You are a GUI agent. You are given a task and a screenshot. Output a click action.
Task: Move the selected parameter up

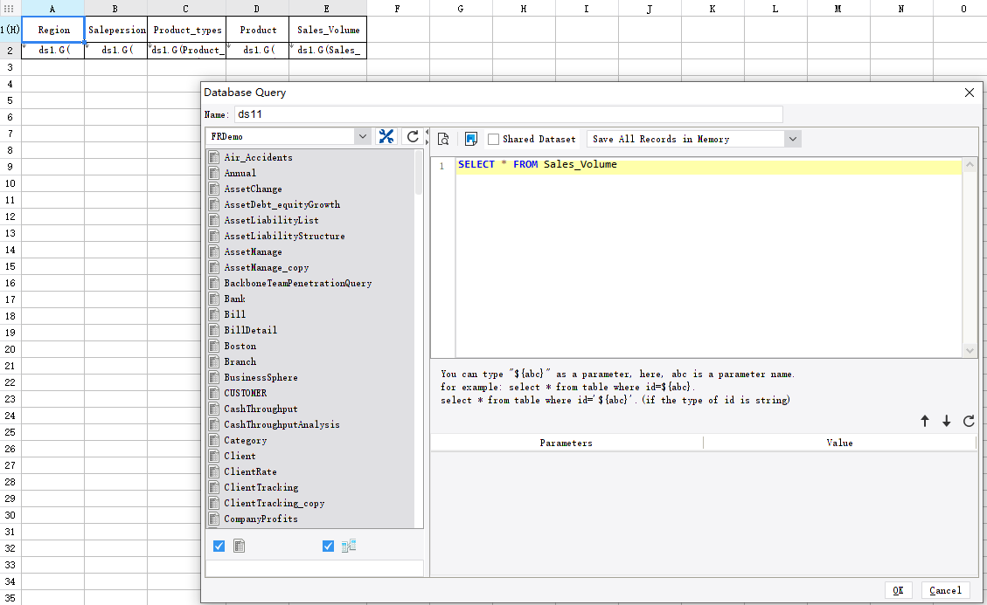(925, 421)
